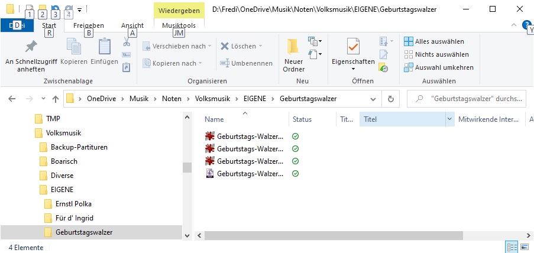Go back with the left arrow
Viewport: 534px width, 253px height.
12,99
